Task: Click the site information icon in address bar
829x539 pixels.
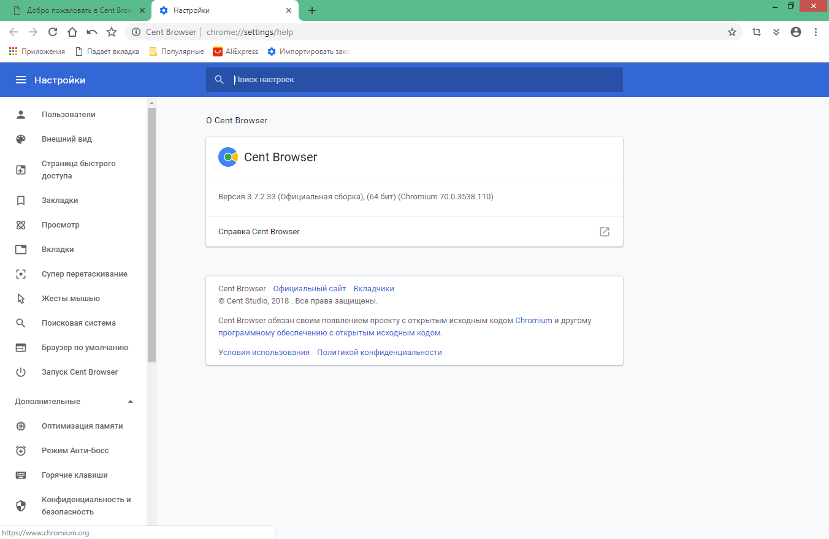Action: click(x=136, y=32)
